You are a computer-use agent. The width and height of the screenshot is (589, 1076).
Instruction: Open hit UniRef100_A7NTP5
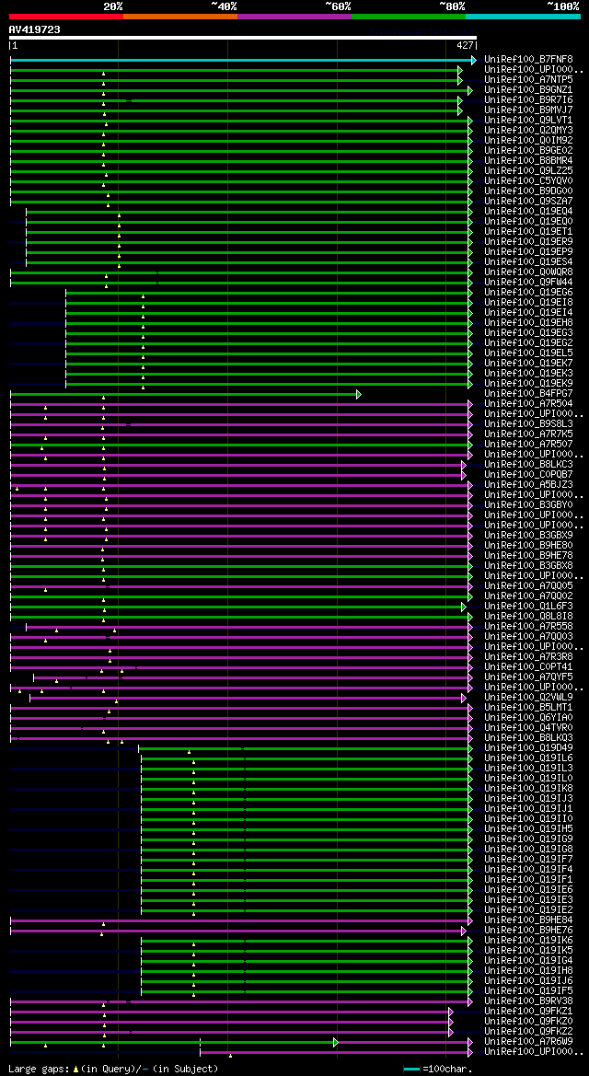coord(528,79)
